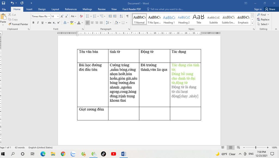The height and width of the screenshot is (158, 279).
Task: Open YouTube app from the taskbar
Action: 114,154
